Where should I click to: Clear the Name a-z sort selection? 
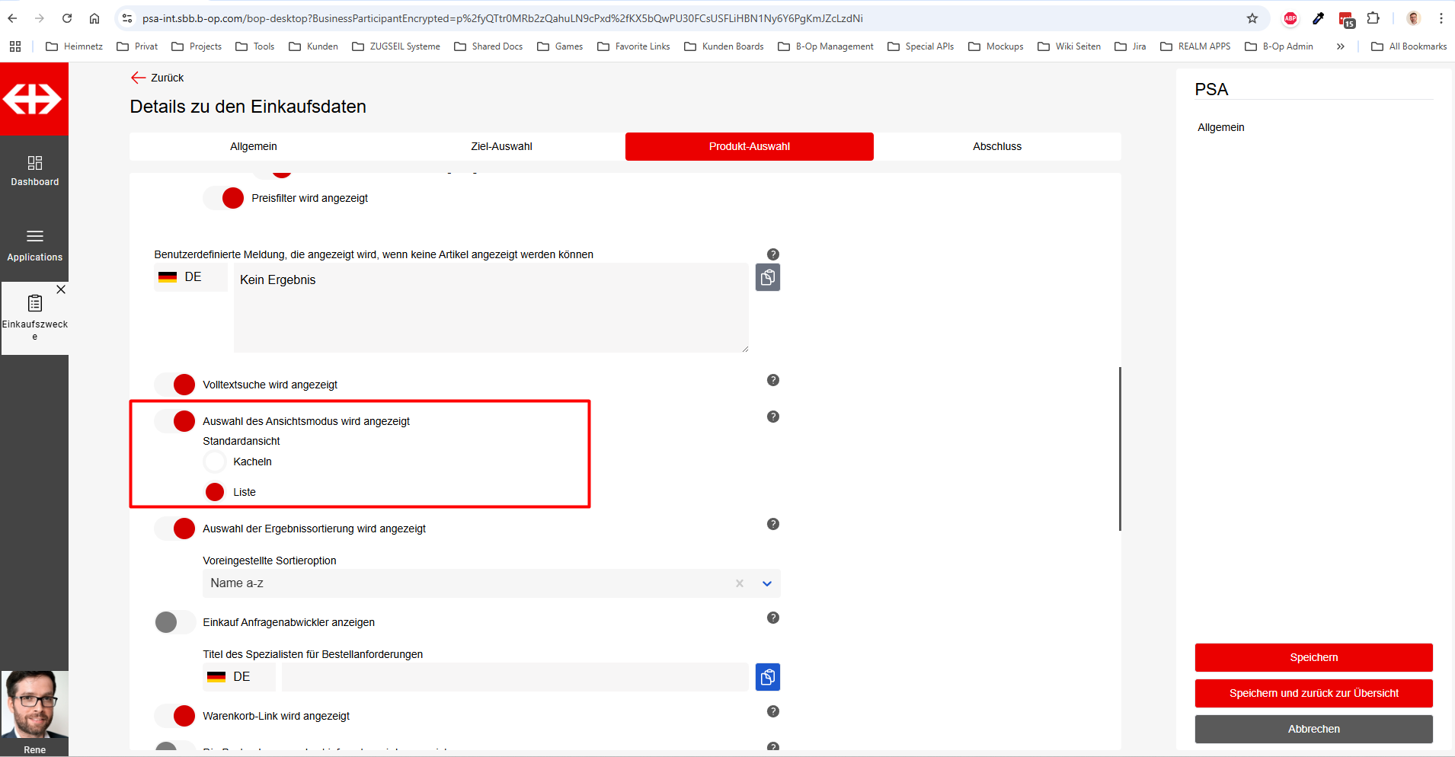coord(739,583)
